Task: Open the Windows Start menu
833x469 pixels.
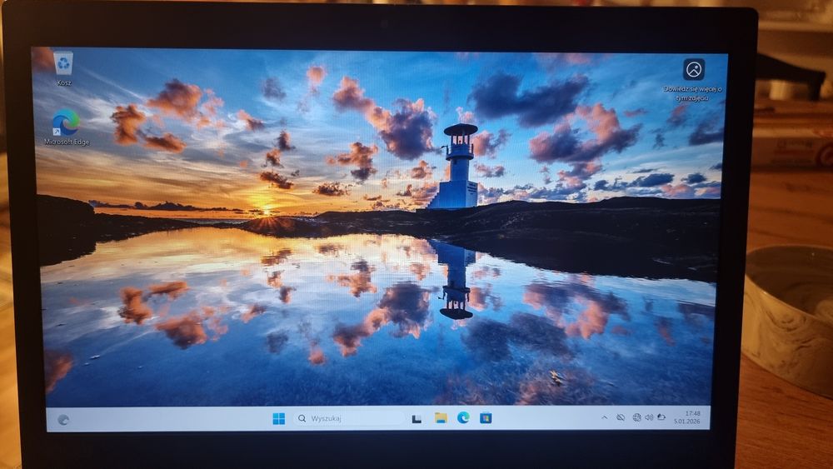Action: pyautogui.click(x=278, y=418)
